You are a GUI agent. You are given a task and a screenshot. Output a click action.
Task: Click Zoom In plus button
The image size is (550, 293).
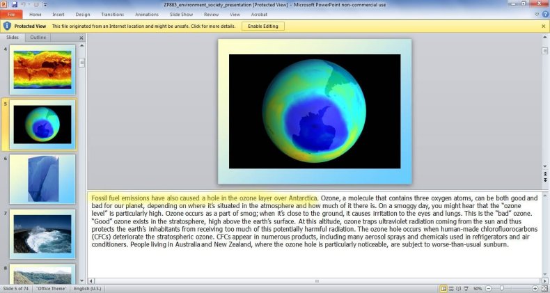535,289
